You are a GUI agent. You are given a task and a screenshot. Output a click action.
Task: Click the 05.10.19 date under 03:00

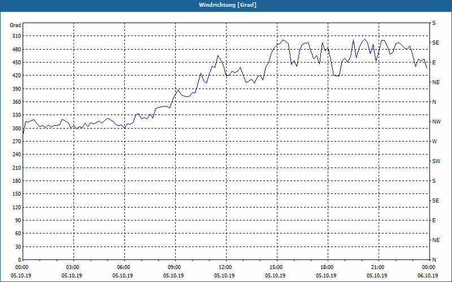pos(72,276)
